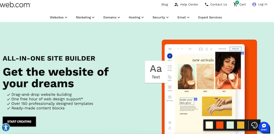Click the PUBLISH button in builder
The image size is (274, 134).
pyautogui.click(x=235, y=49)
